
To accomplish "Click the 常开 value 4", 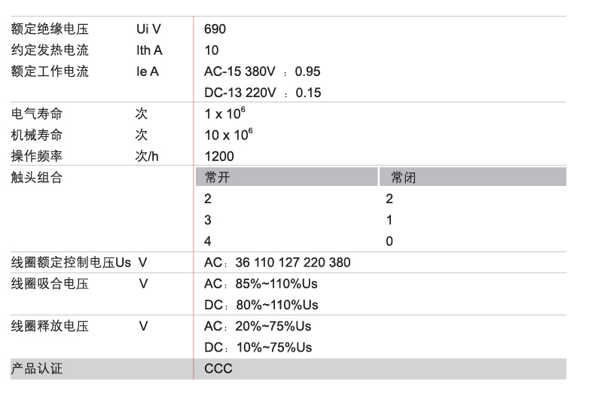I will (x=208, y=242).
